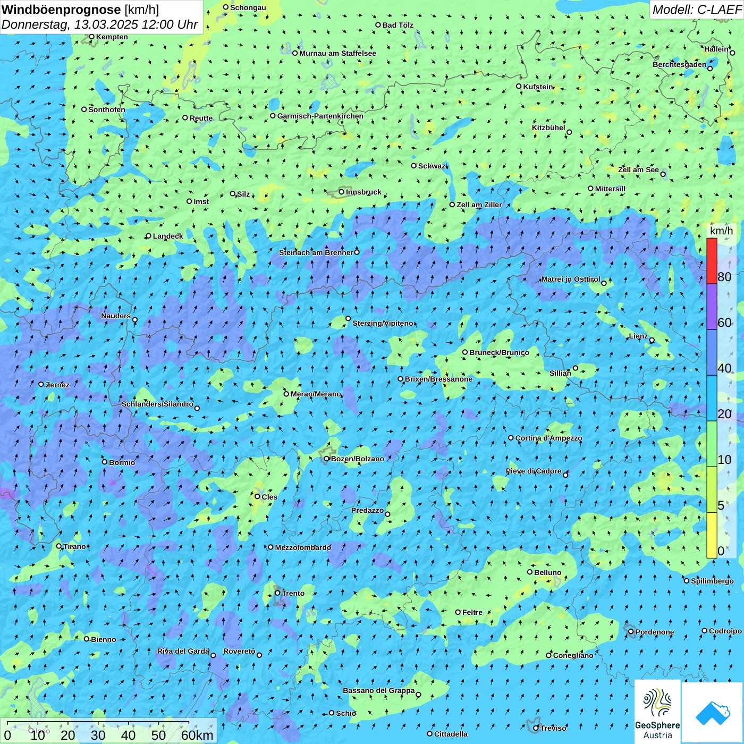
Task: Click the yellow 0 km/h legend band
Action: point(712,535)
